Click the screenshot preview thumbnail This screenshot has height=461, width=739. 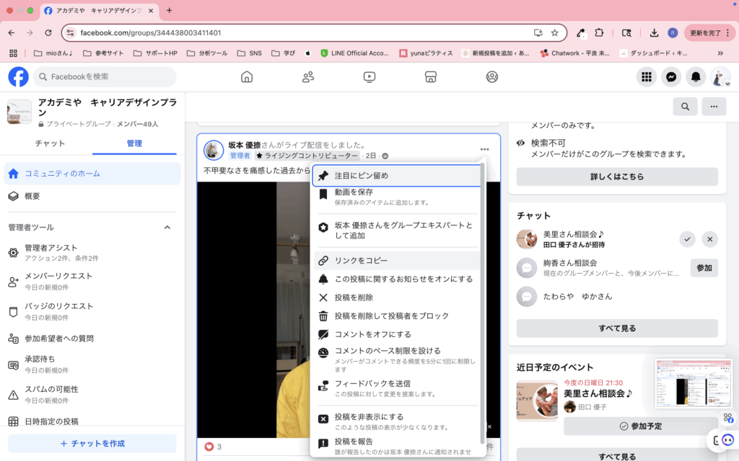(x=694, y=383)
